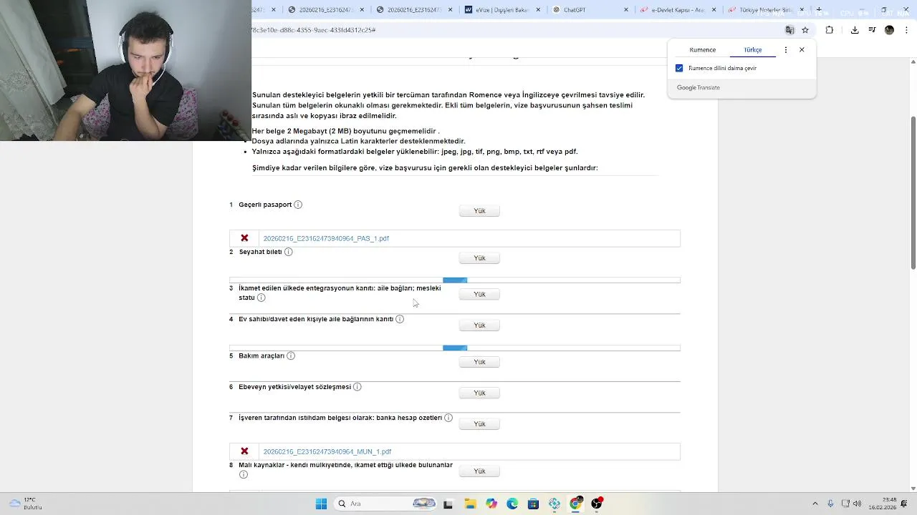Viewport: 917px width, 515px height.
Task: Click Yük button for Seyahat bileti
Action: pos(479,258)
